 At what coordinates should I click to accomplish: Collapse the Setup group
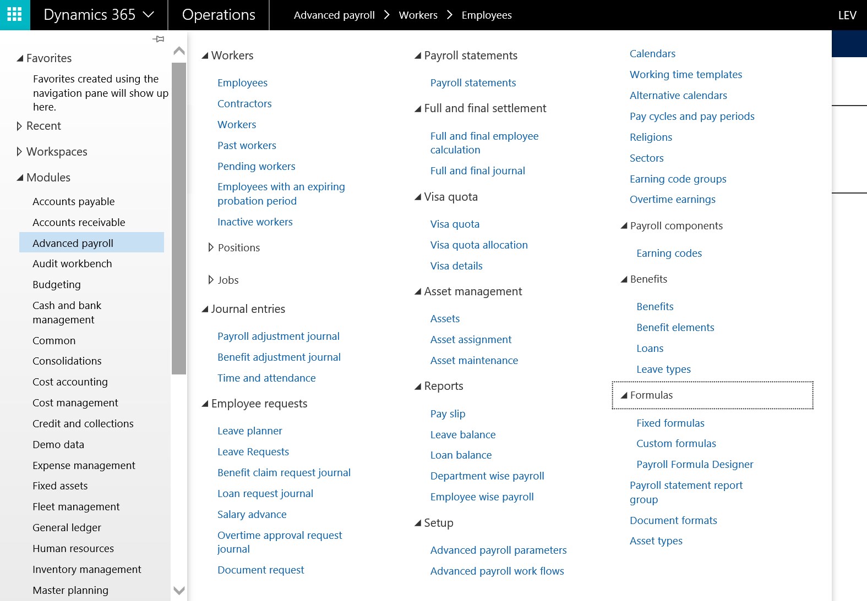(418, 523)
